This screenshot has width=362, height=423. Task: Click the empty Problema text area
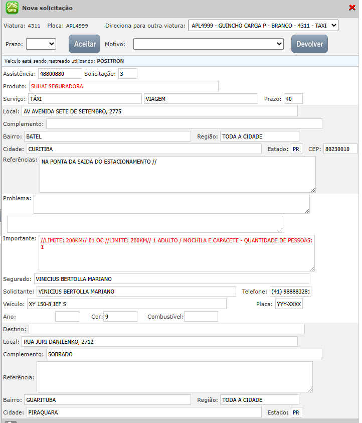pos(171,204)
